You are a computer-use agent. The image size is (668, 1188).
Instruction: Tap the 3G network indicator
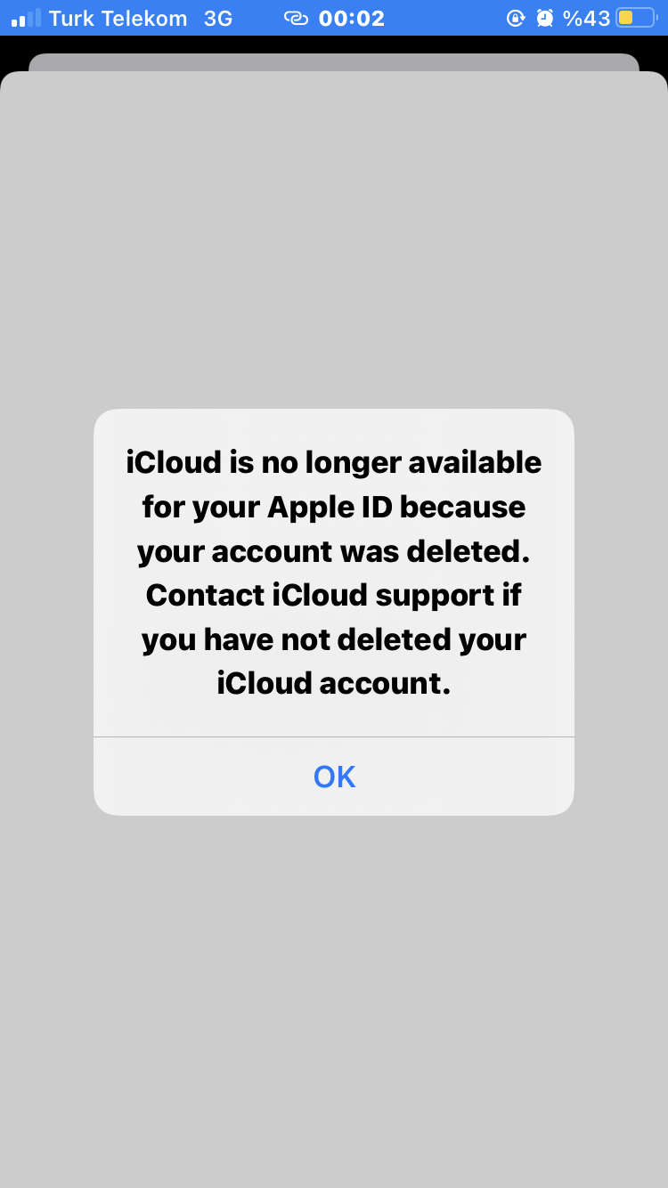(x=217, y=18)
